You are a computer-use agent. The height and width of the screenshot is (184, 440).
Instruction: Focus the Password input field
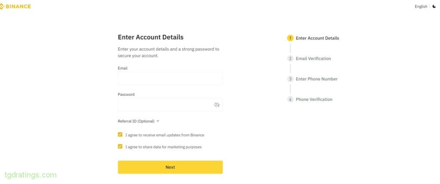(170, 105)
